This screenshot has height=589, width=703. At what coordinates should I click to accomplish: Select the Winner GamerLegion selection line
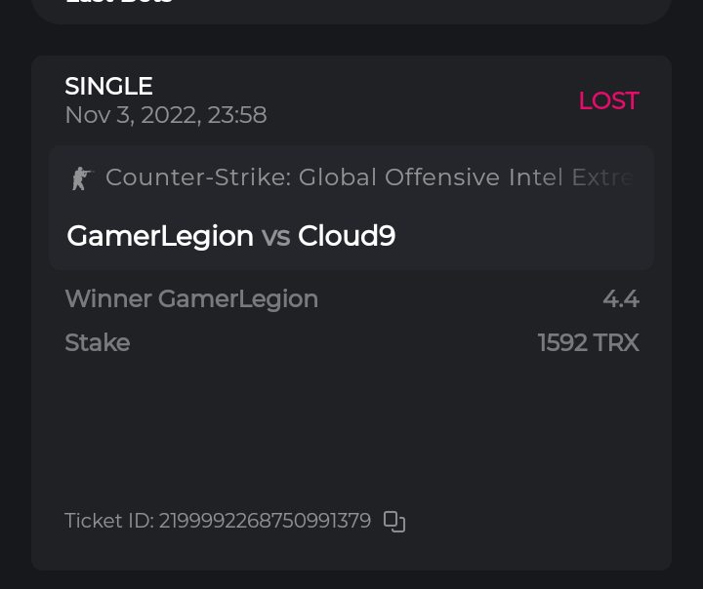(191, 298)
